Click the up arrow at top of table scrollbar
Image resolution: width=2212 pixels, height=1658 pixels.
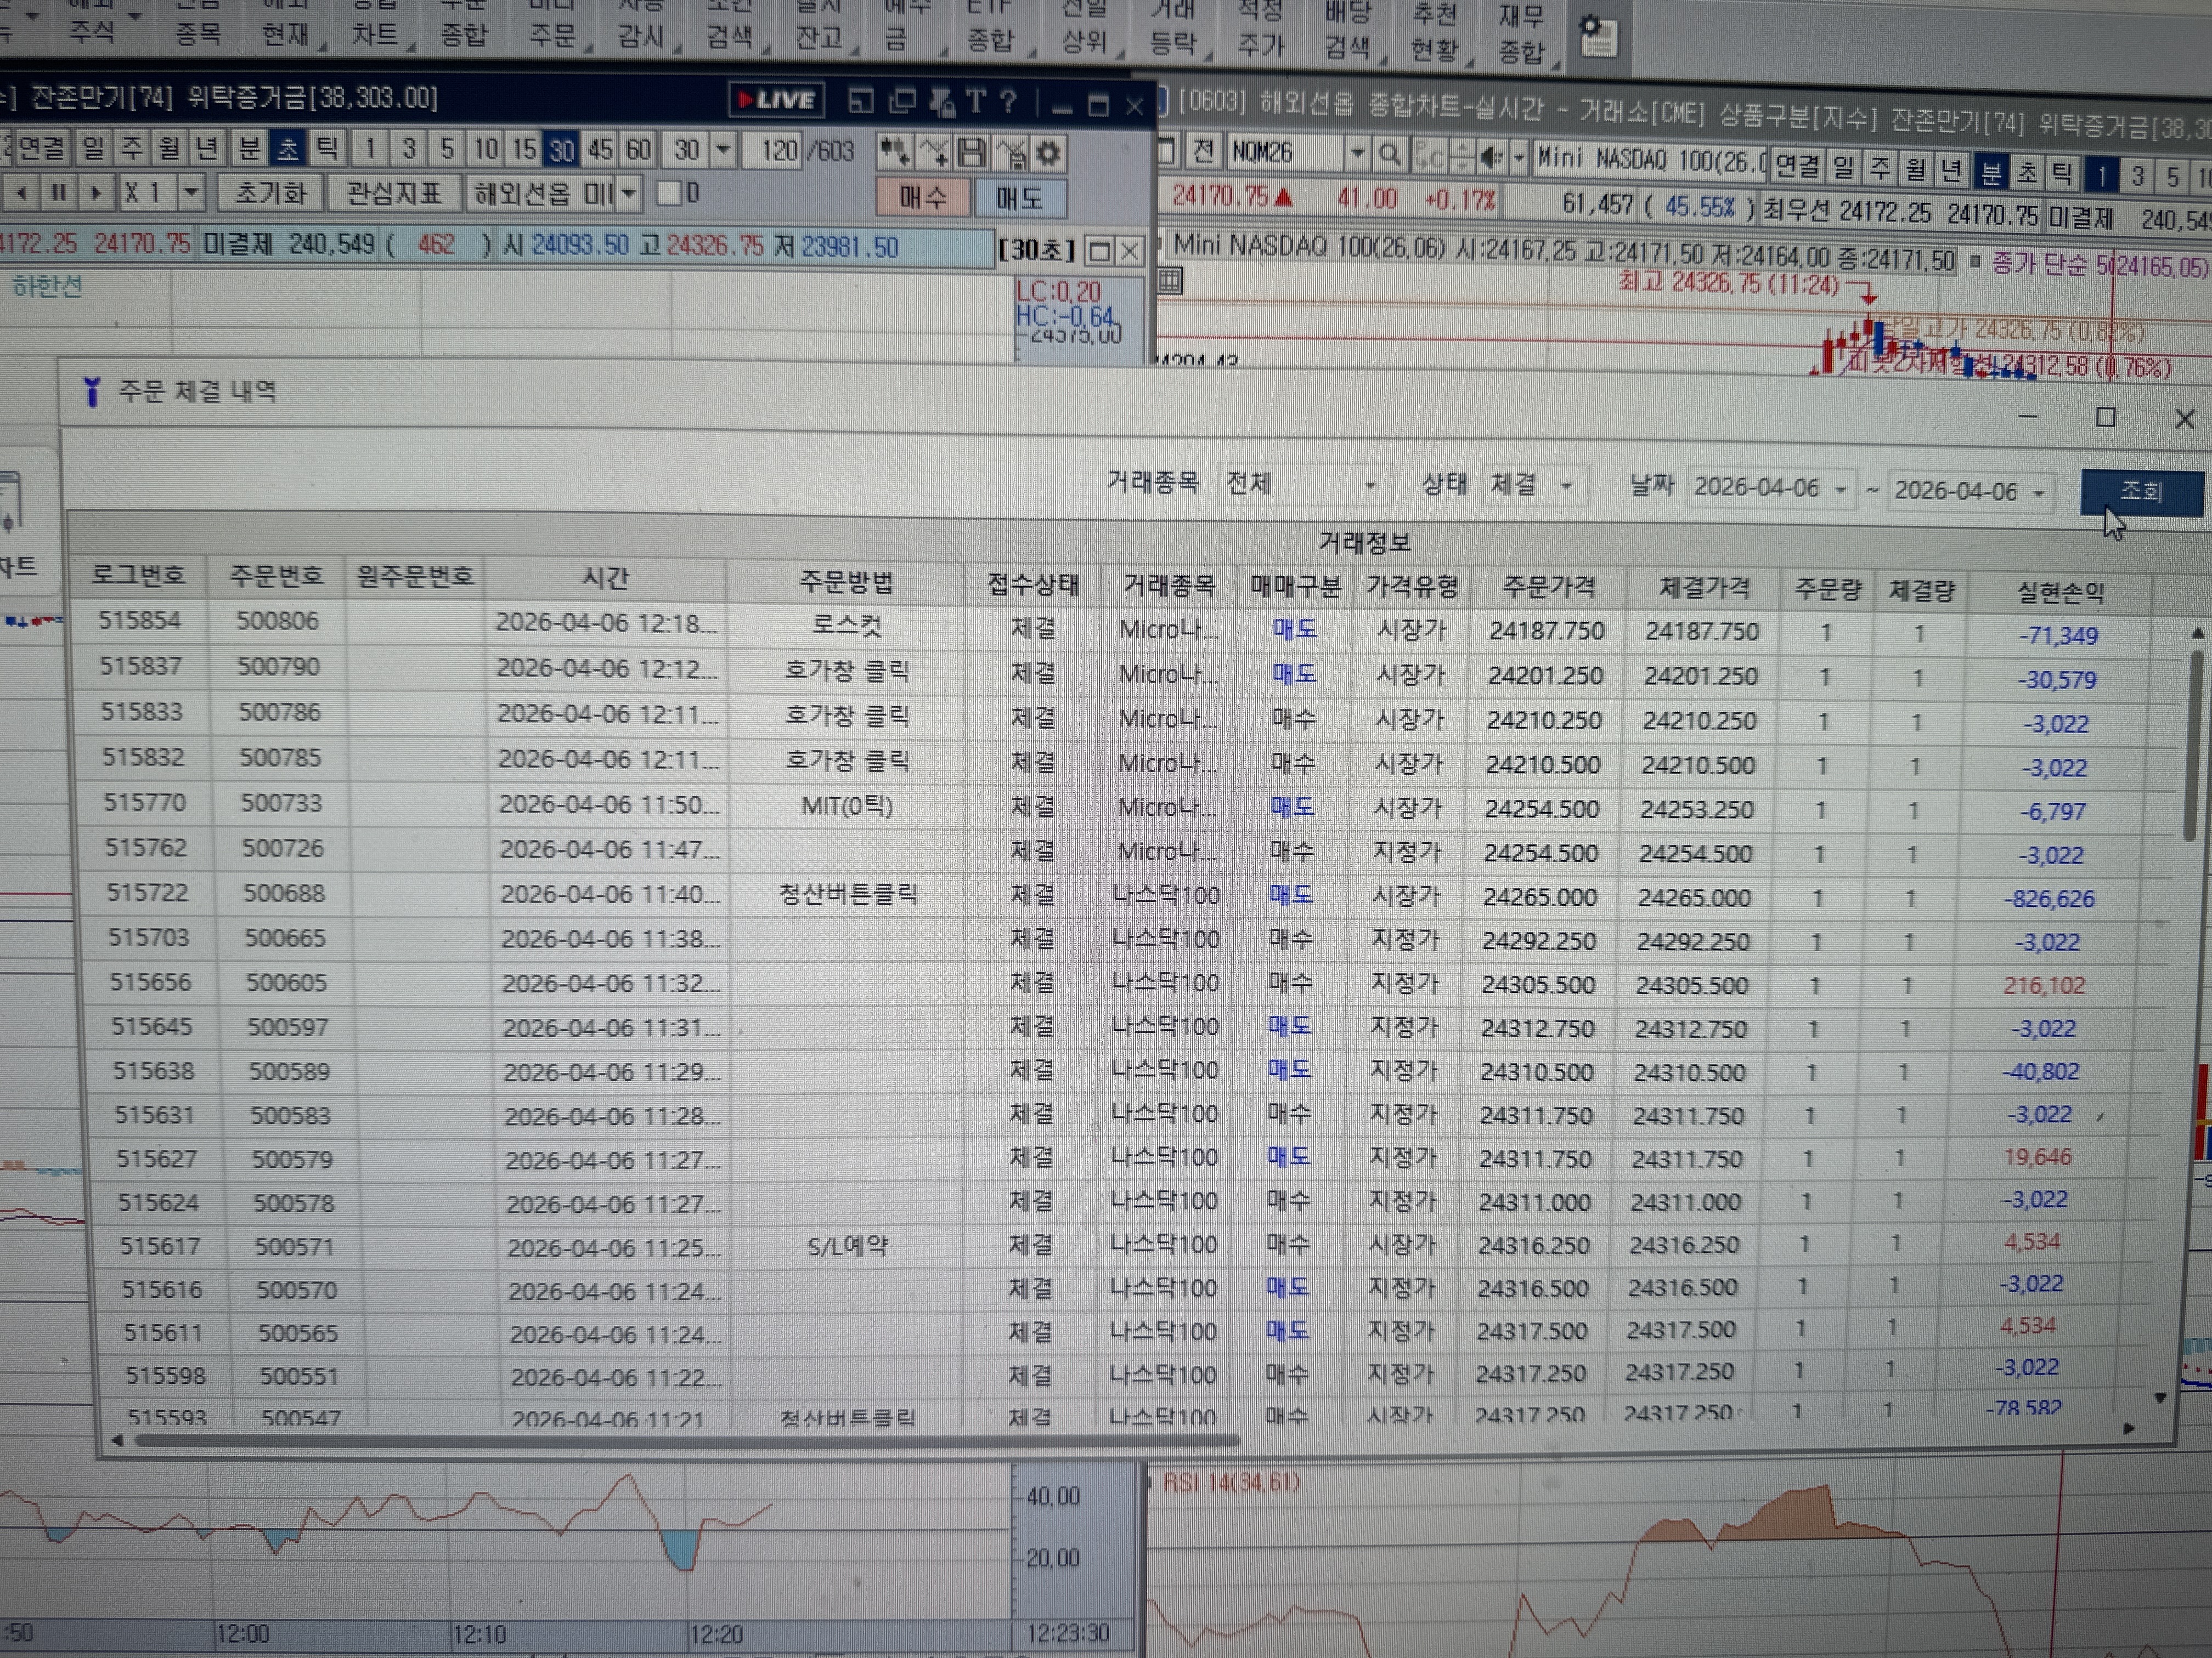tap(2197, 634)
